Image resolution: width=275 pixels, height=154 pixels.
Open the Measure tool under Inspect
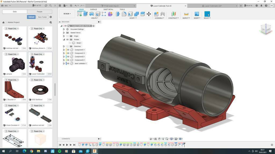(185, 14)
